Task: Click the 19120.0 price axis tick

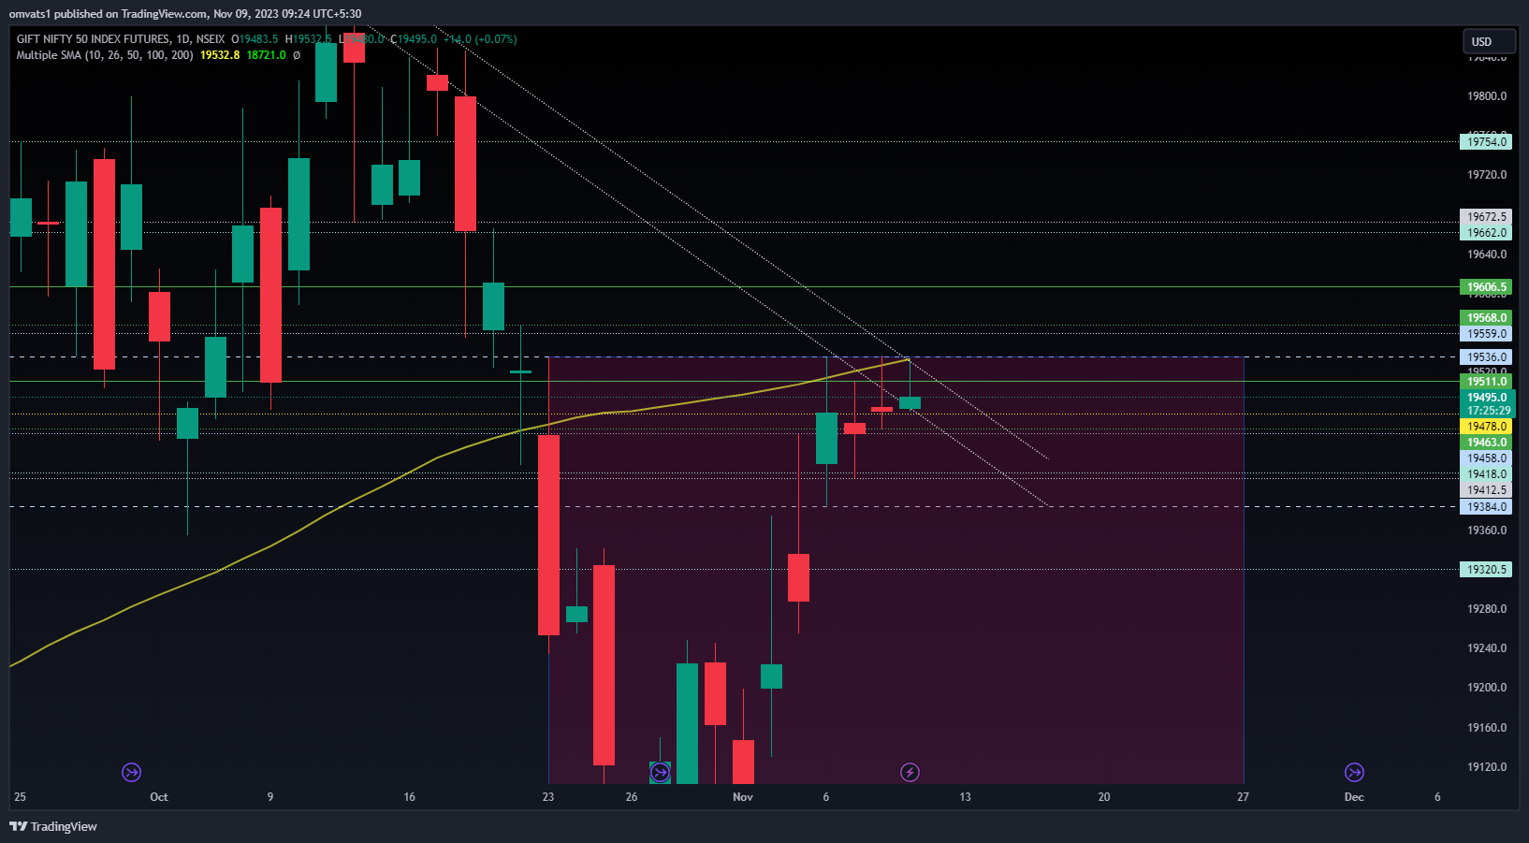Action: pos(1487,767)
